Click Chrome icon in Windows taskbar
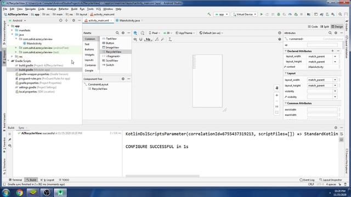The height and width of the screenshot is (197, 351). [20, 193]
